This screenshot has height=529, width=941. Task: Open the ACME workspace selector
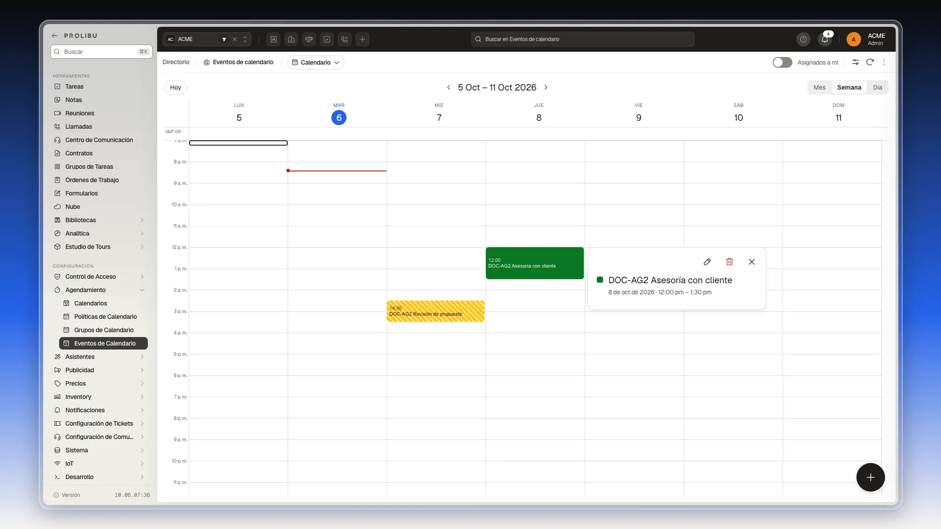207,39
